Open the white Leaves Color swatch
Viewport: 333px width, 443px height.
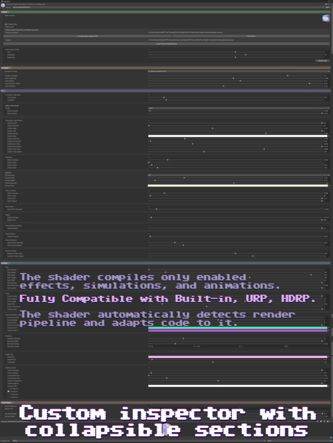pos(238,386)
